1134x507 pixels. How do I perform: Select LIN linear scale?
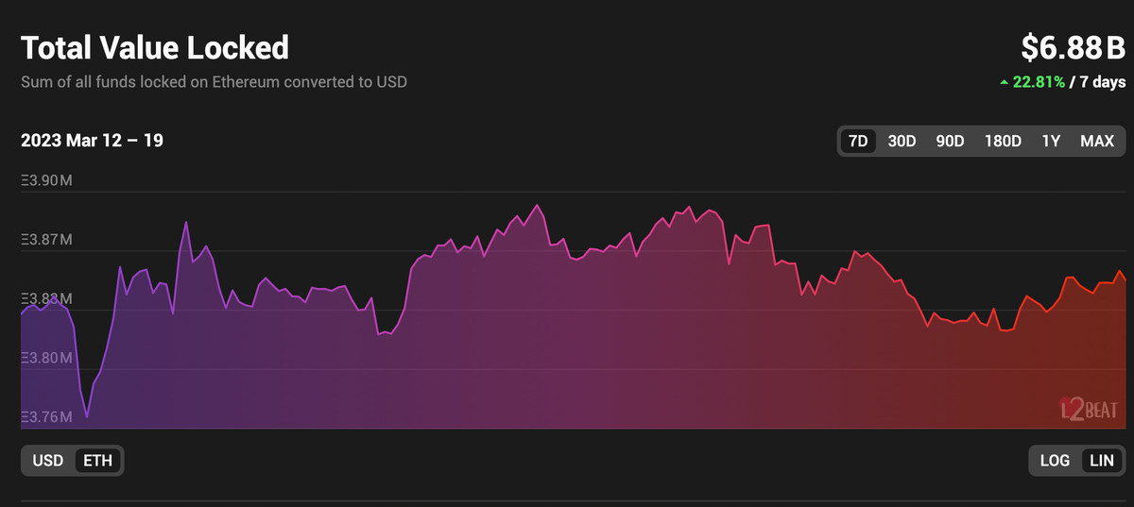click(x=1101, y=461)
